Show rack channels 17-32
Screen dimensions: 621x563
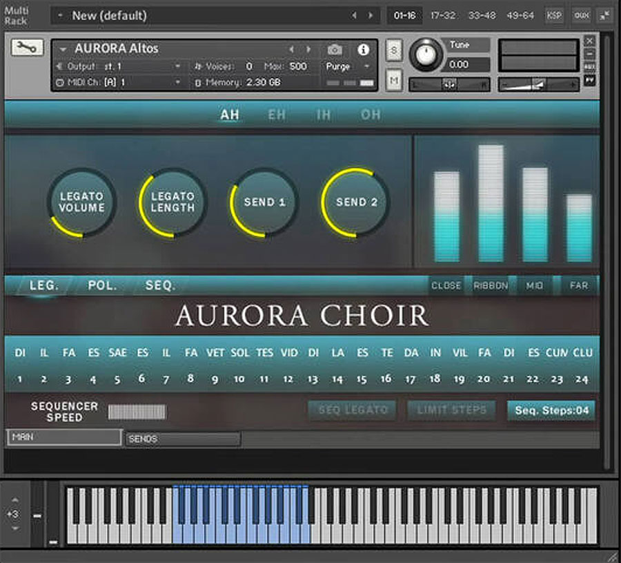click(x=443, y=15)
